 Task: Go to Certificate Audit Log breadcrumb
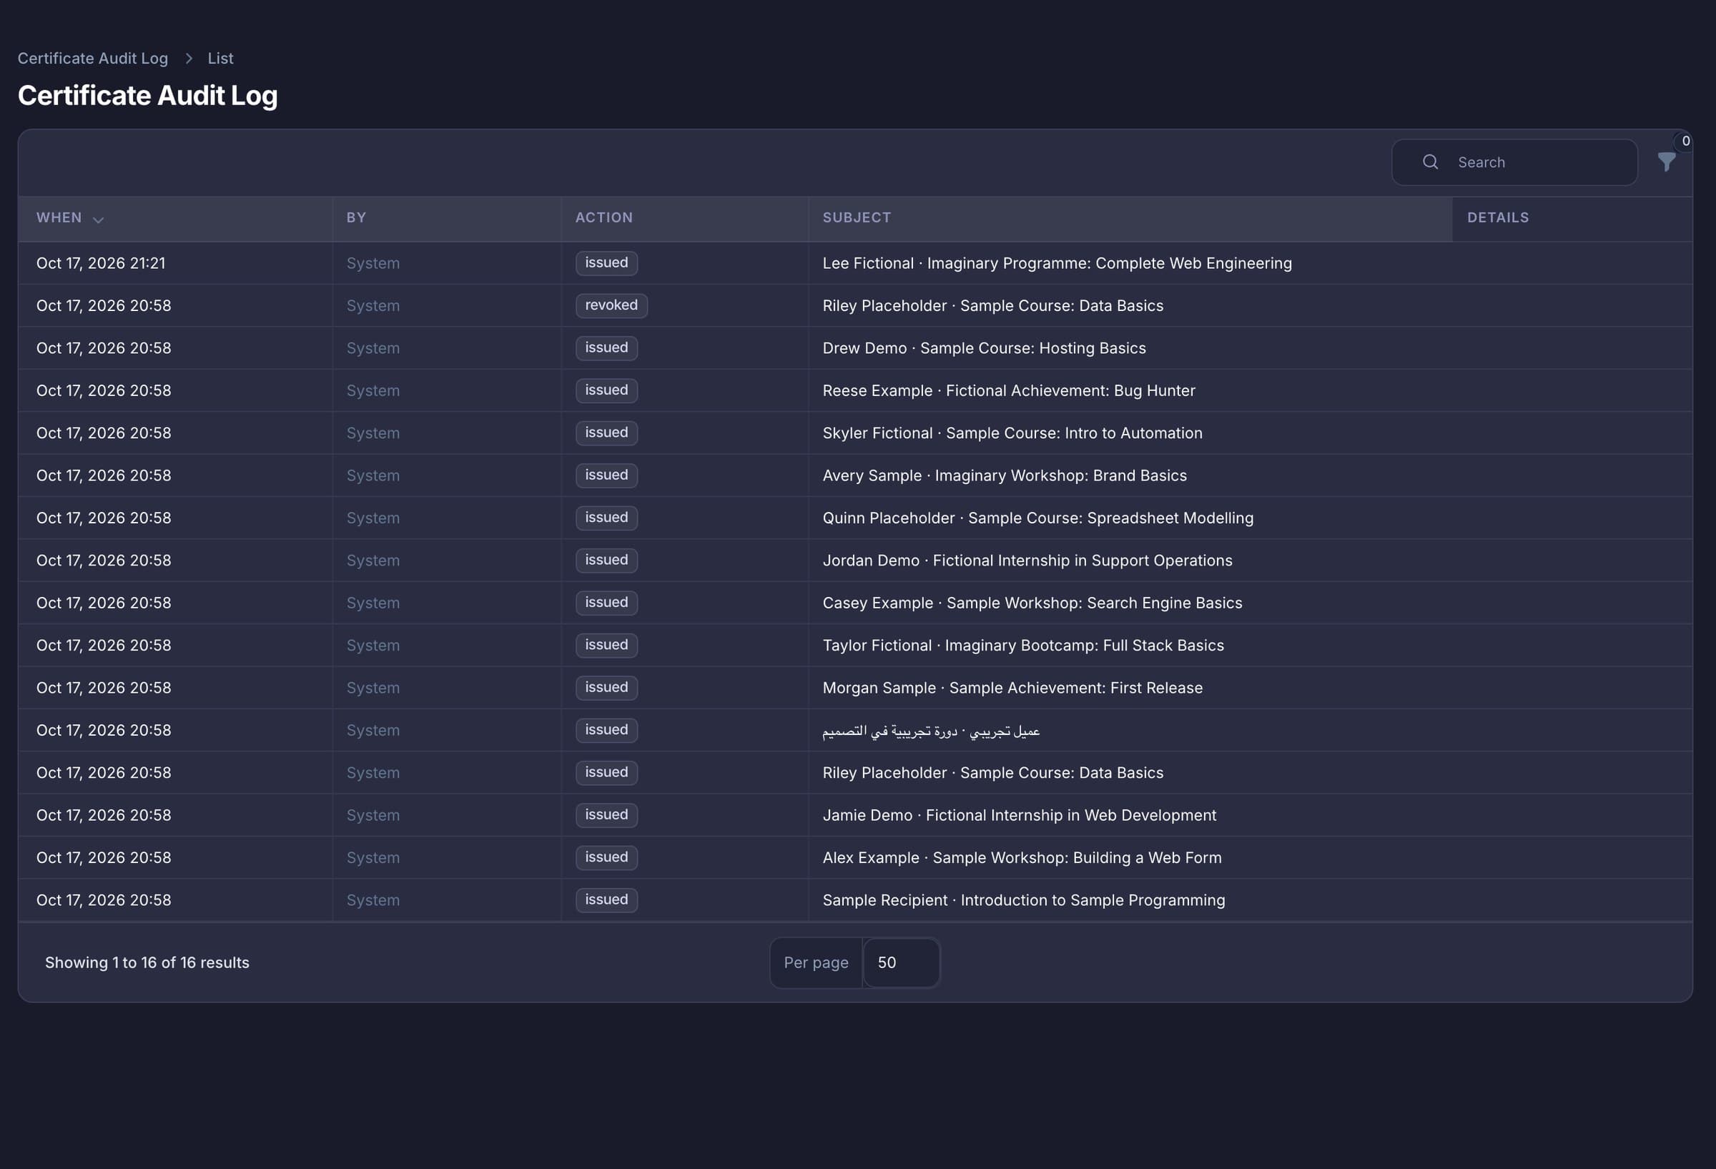point(93,59)
